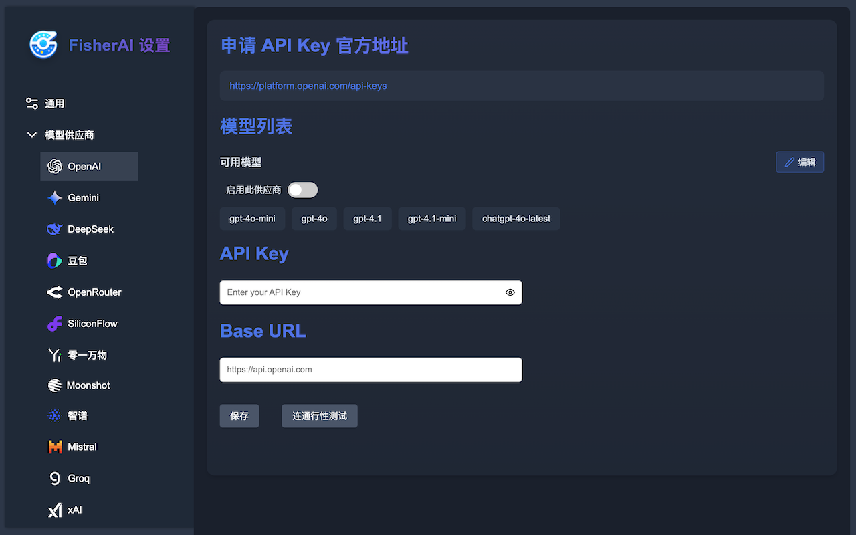Collapse the 模型供应商 section chevron

tap(31, 134)
